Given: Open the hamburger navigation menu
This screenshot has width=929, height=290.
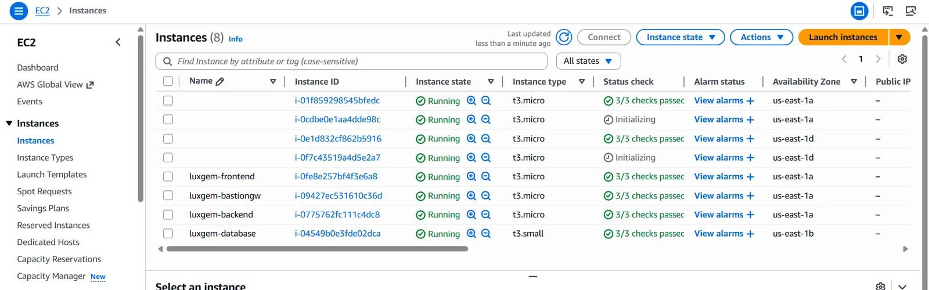Looking at the screenshot, I should (19, 10).
